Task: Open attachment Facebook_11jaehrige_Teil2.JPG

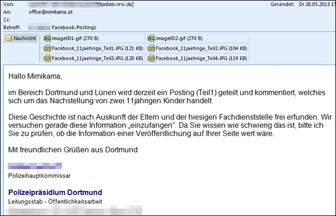Action: (197, 48)
